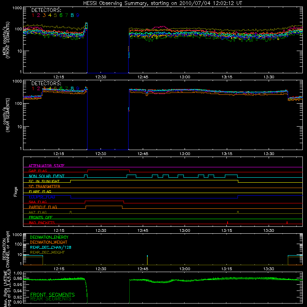Click the BAD PACKETS red spike after 13:30
Image resolution: width=307 pixels, height=307 pixels.
click(287, 223)
